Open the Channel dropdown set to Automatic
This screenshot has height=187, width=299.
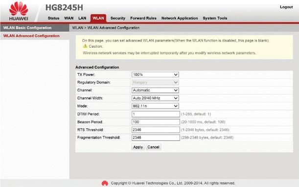pyautogui.click(x=155, y=90)
